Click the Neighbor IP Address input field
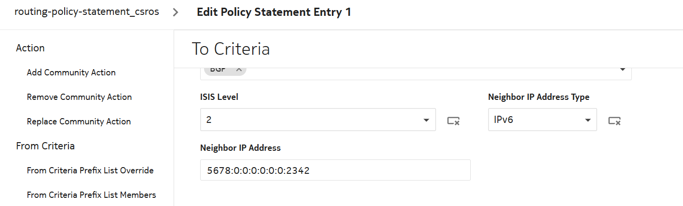 click(x=335, y=170)
